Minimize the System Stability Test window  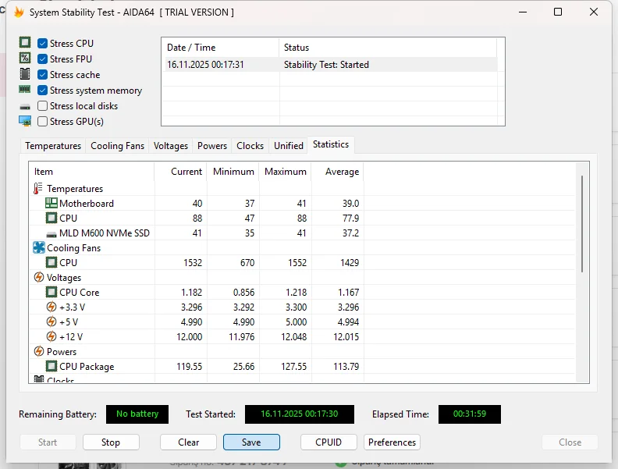click(523, 12)
